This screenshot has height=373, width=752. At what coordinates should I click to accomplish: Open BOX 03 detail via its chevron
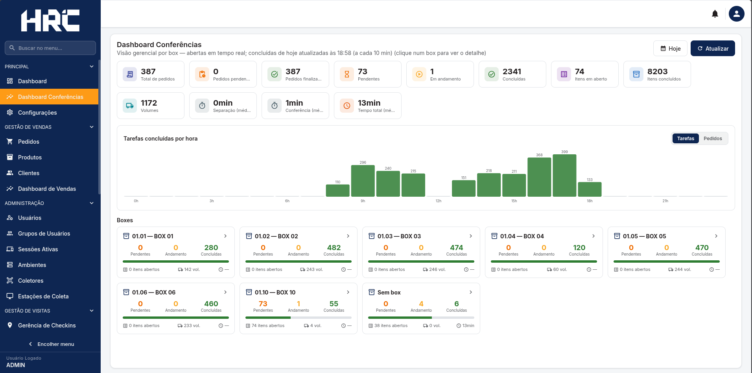tap(471, 236)
